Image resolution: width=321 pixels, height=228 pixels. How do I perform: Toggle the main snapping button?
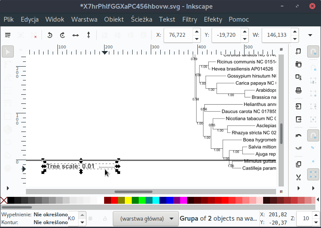[313, 51]
